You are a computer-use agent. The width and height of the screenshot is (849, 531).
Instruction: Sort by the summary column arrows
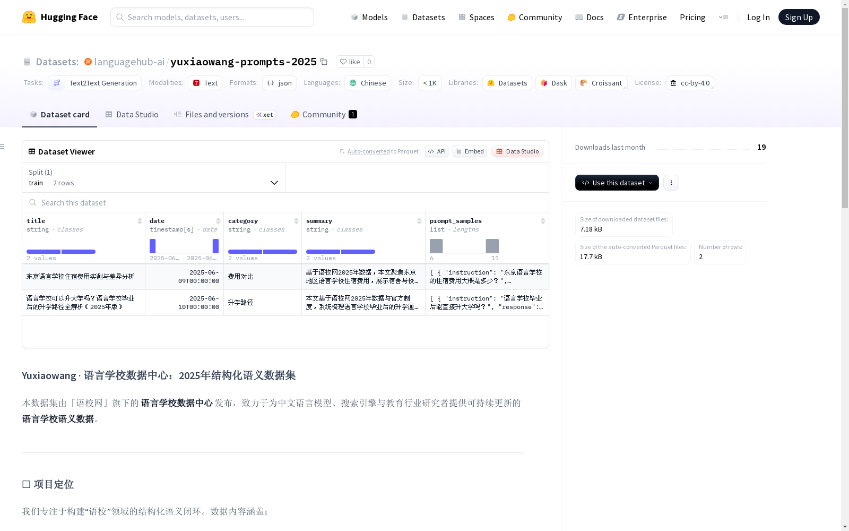(x=419, y=221)
